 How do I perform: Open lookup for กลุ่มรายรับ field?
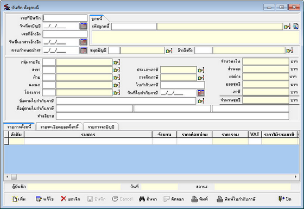(x=117, y=62)
